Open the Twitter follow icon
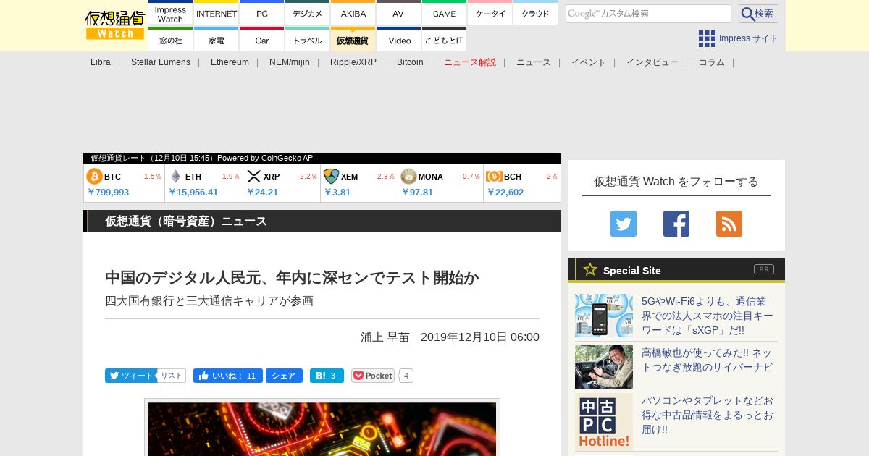Viewport: 869px width, 456px height. point(624,224)
